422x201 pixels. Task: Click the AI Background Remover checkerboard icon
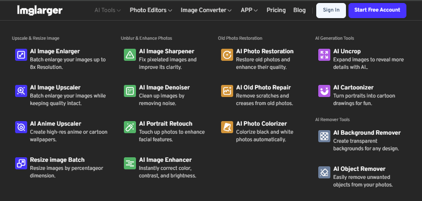point(324,136)
